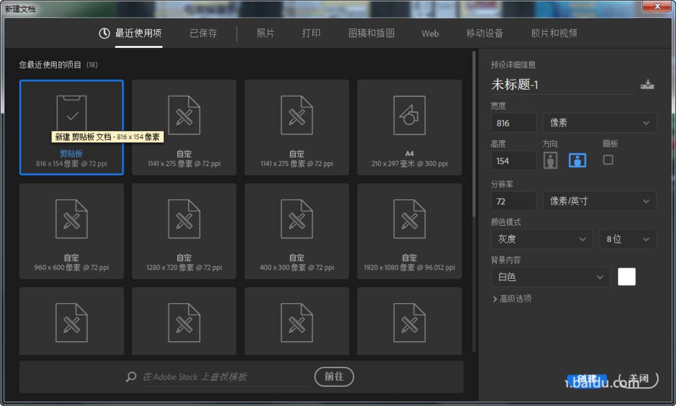
Task: Switch to the 胶片和视频 tab
Action: 554,32
